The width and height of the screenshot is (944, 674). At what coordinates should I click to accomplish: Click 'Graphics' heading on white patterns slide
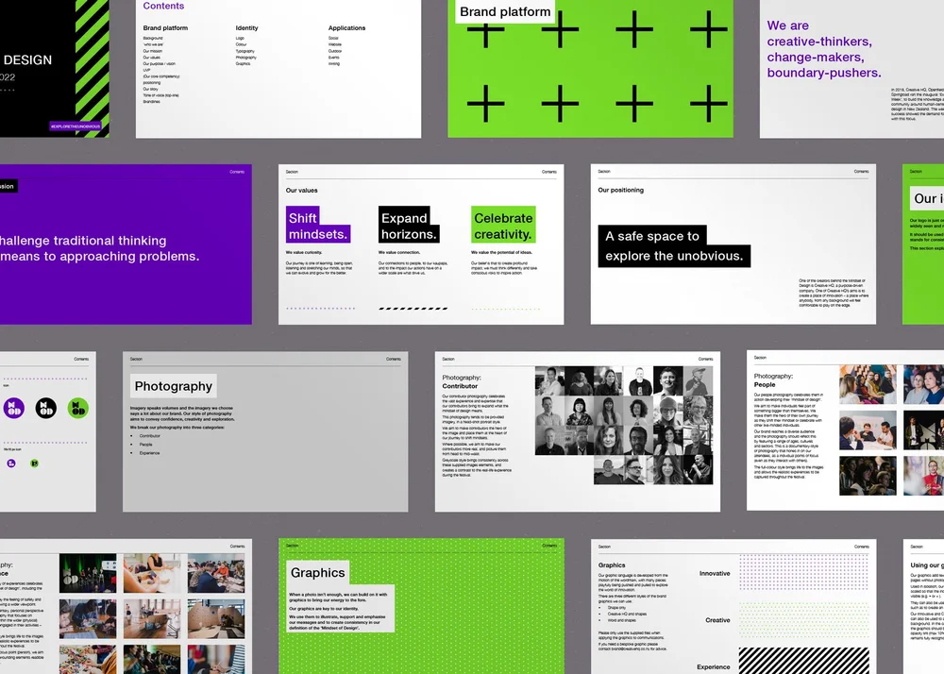612,565
